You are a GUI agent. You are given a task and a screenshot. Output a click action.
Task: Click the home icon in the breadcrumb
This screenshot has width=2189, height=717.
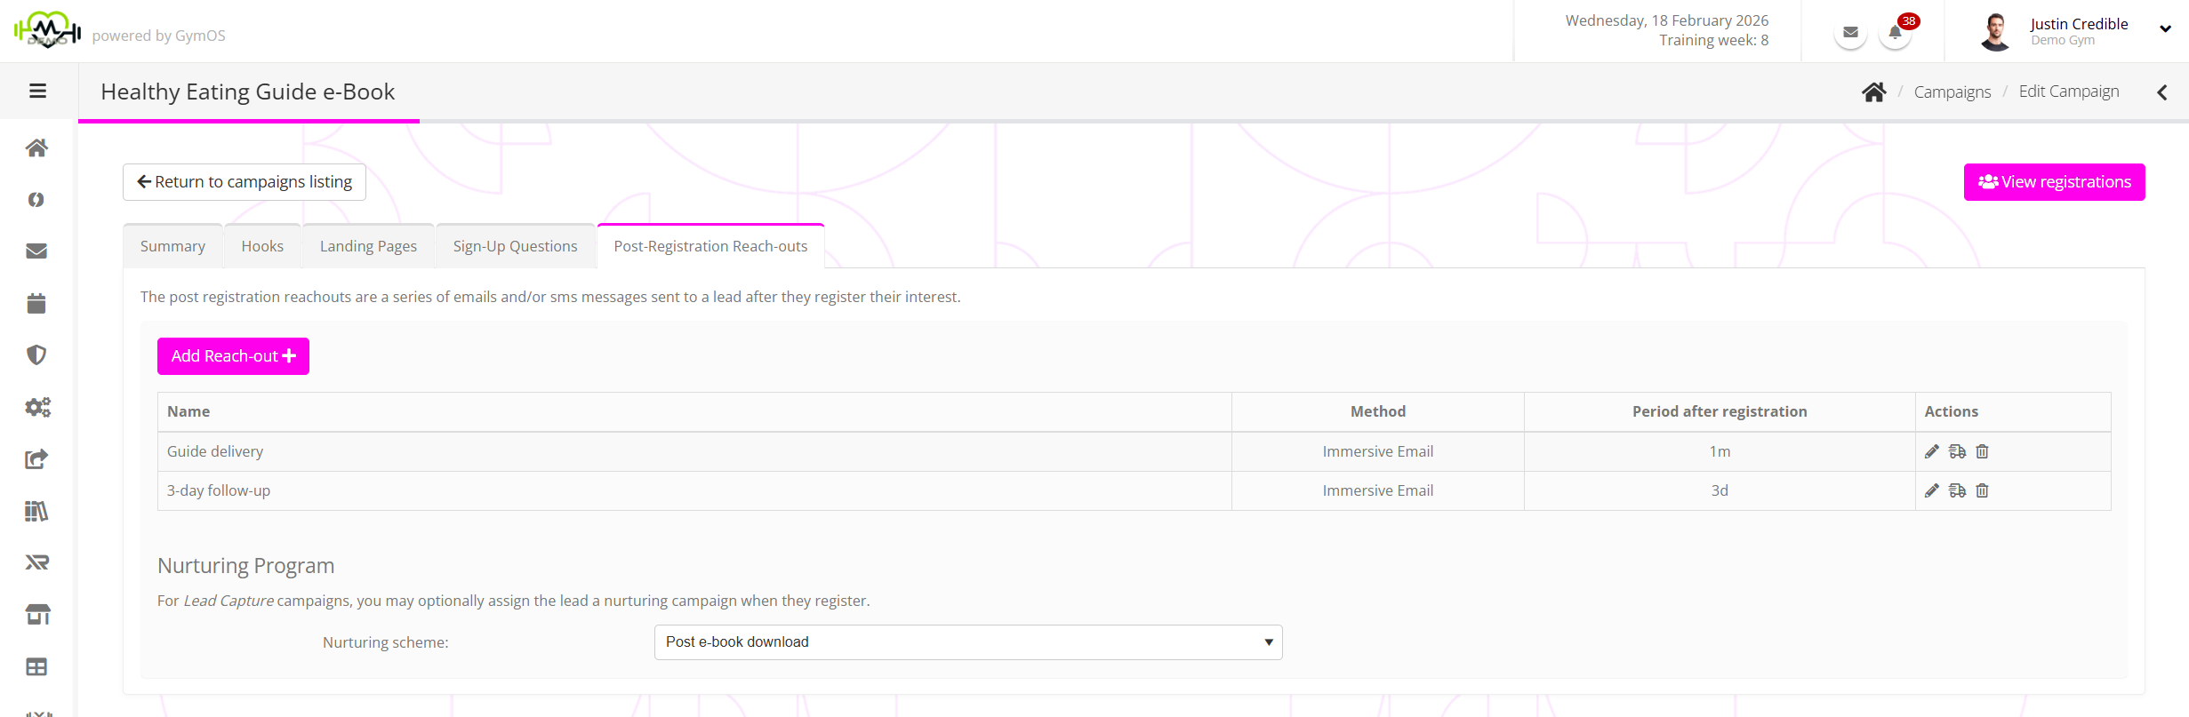coord(1873,92)
